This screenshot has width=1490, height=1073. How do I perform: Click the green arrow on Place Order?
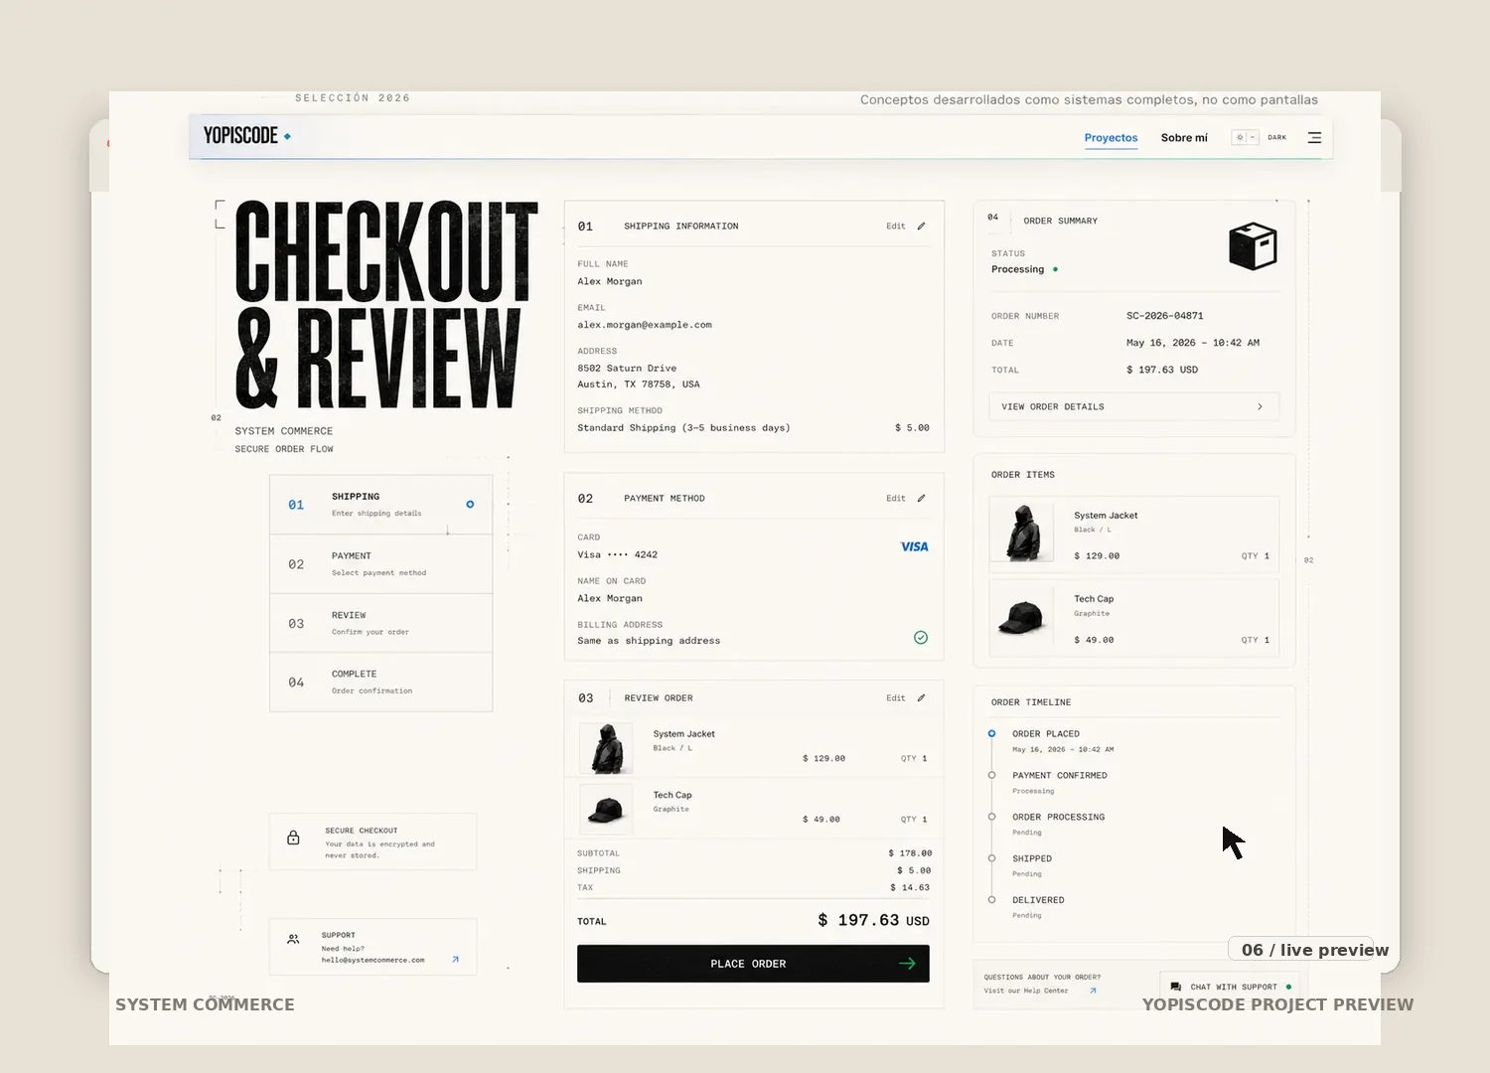[907, 964]
